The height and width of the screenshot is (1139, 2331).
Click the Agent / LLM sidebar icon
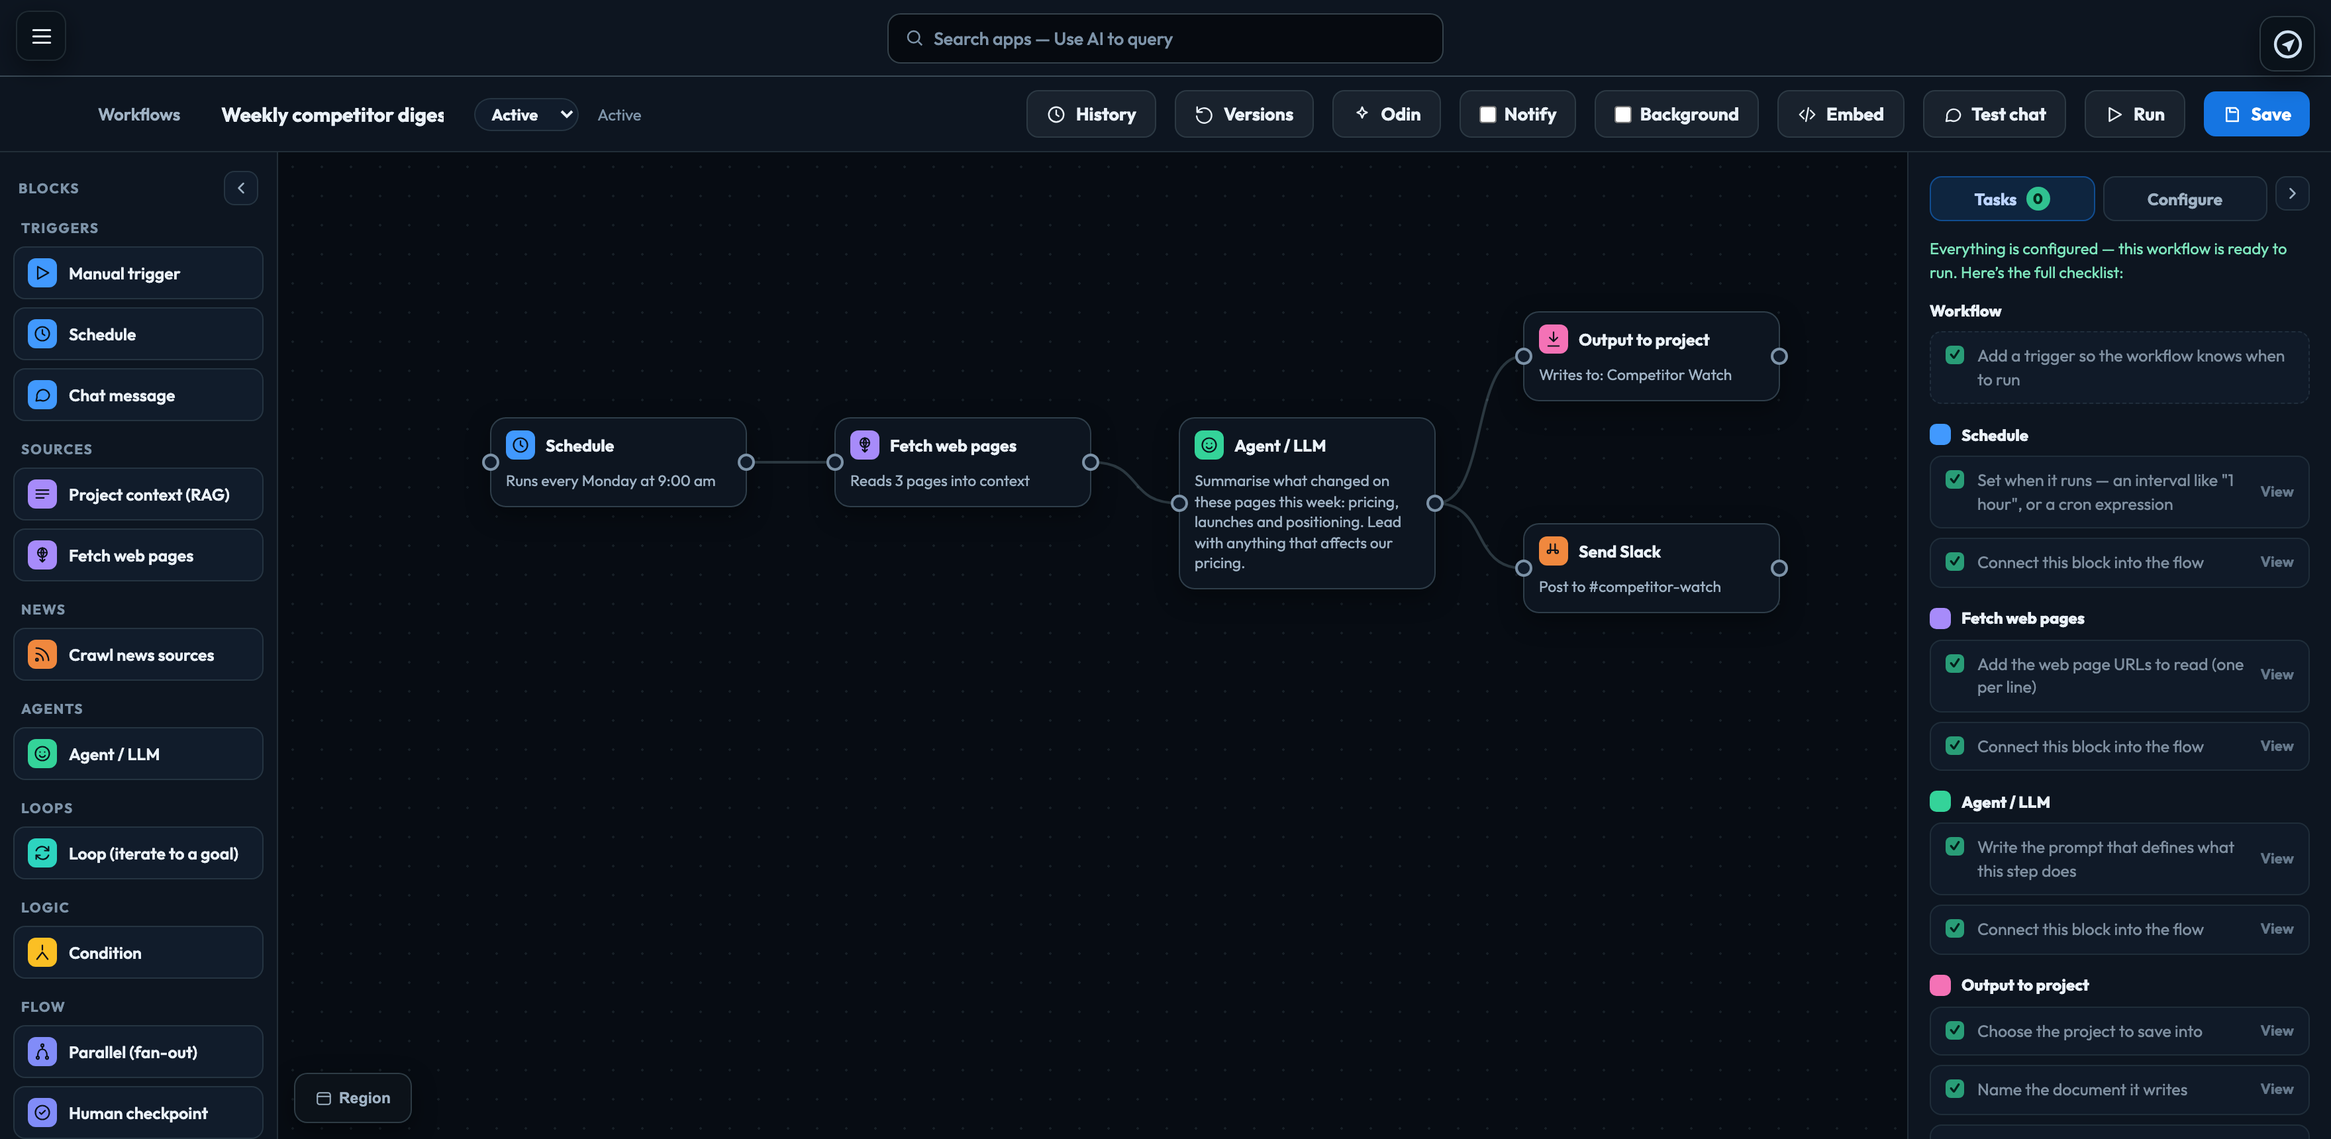[42, 754]
